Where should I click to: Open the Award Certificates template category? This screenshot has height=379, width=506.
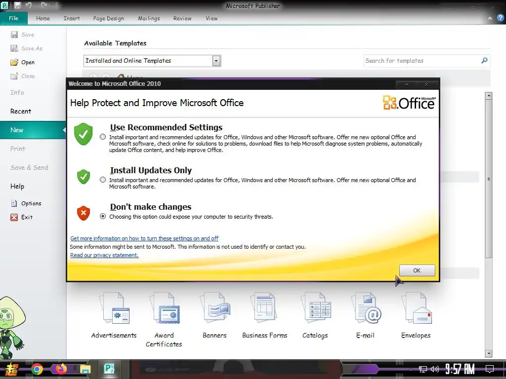click(164, 320)
